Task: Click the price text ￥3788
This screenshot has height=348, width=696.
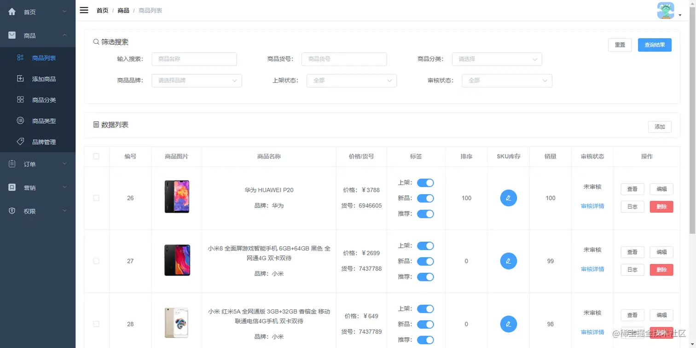Action: tap(371, 190)
